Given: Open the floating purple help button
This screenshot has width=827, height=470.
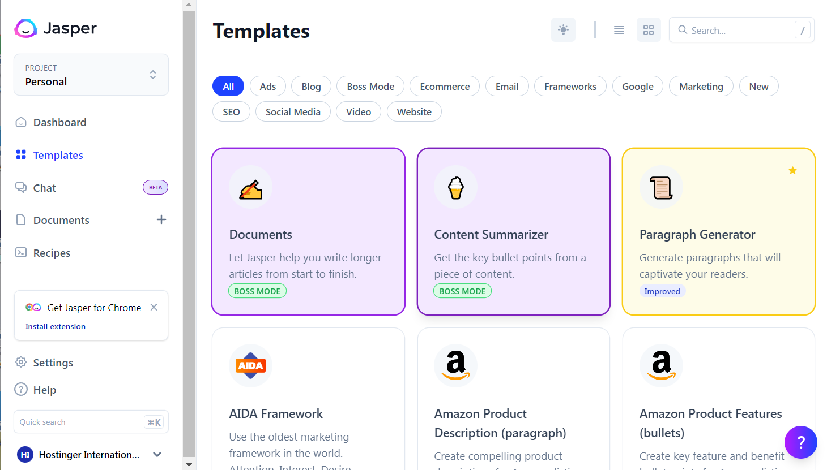Looking at the screenshot, I should 800,442.
